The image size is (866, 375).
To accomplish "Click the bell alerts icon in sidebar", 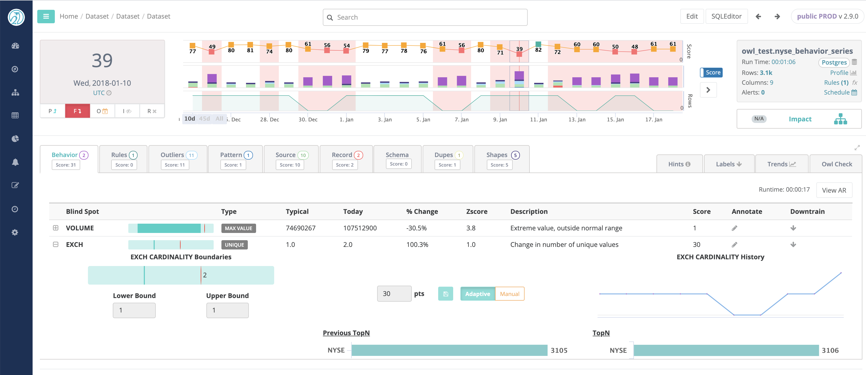I will 15,162.
